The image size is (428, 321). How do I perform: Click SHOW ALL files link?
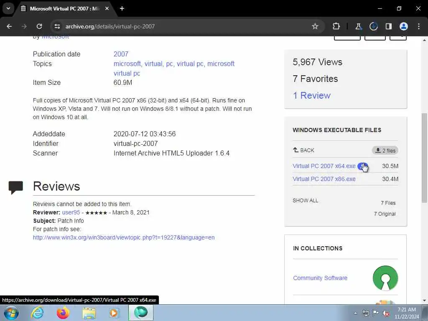pos(305,200)
